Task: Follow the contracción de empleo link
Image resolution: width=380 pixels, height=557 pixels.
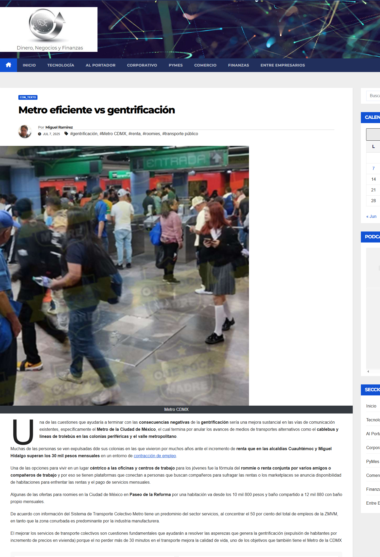Action: pos(155,456)
